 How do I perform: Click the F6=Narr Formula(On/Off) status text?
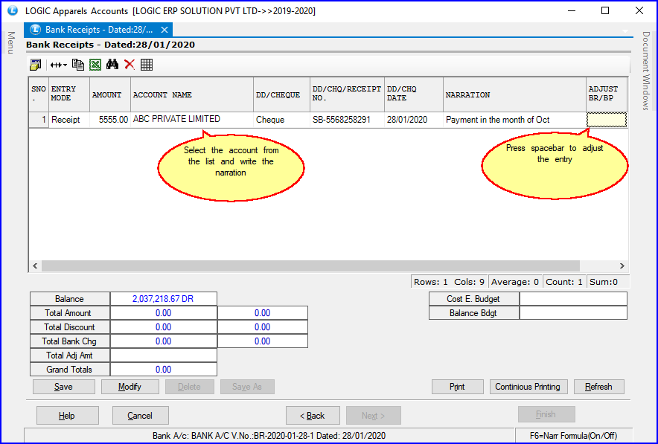[x=573, y=436]
